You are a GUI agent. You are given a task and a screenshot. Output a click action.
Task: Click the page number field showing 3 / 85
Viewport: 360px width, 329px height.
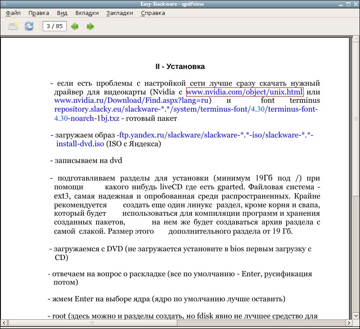tap(54, 26)
